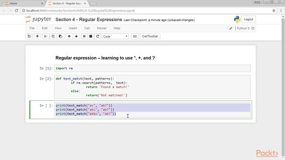Select the import re code cell
285x160 pixels.
pyautogui.click(x=152, y=68)
